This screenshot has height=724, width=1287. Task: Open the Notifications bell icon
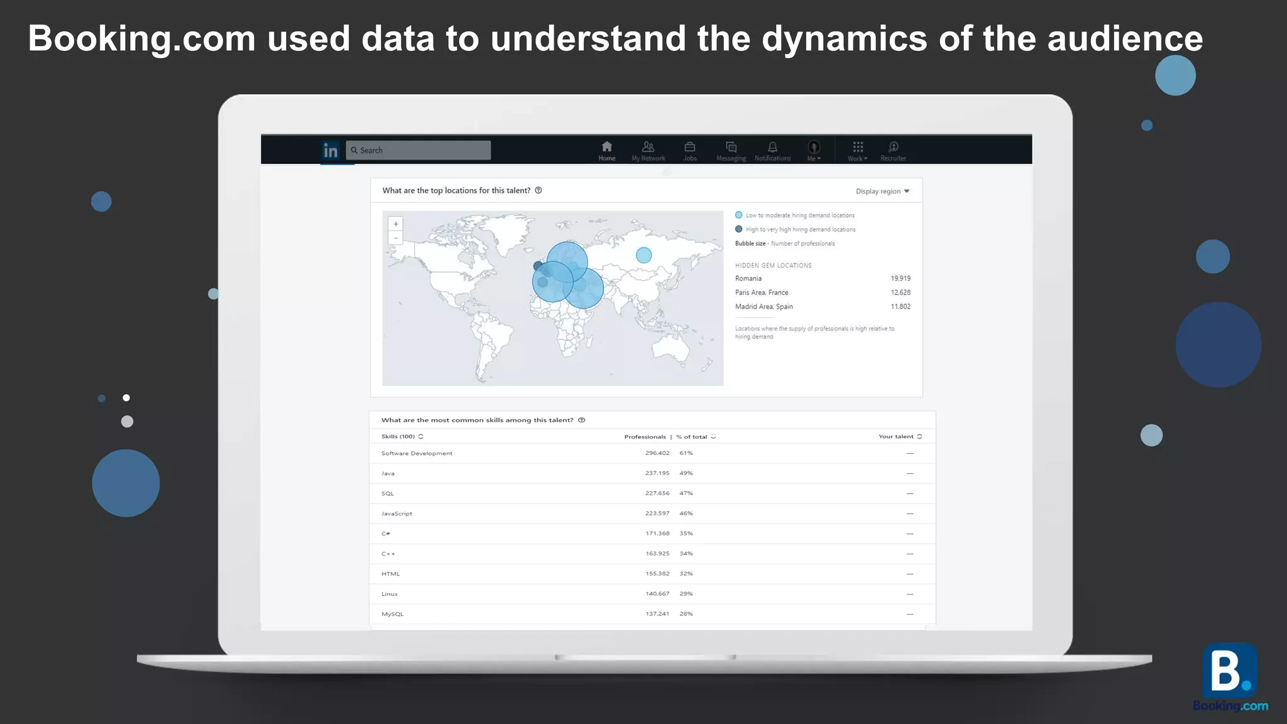(x=772, y=151)
